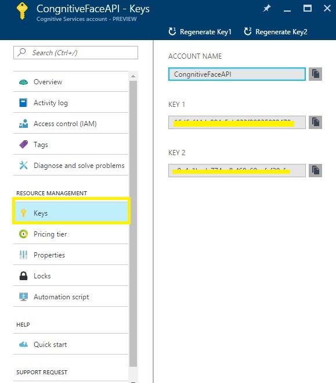Click the Activity log book icon
Viewport: 336px width, 383px height.
[x=23, y=103]
